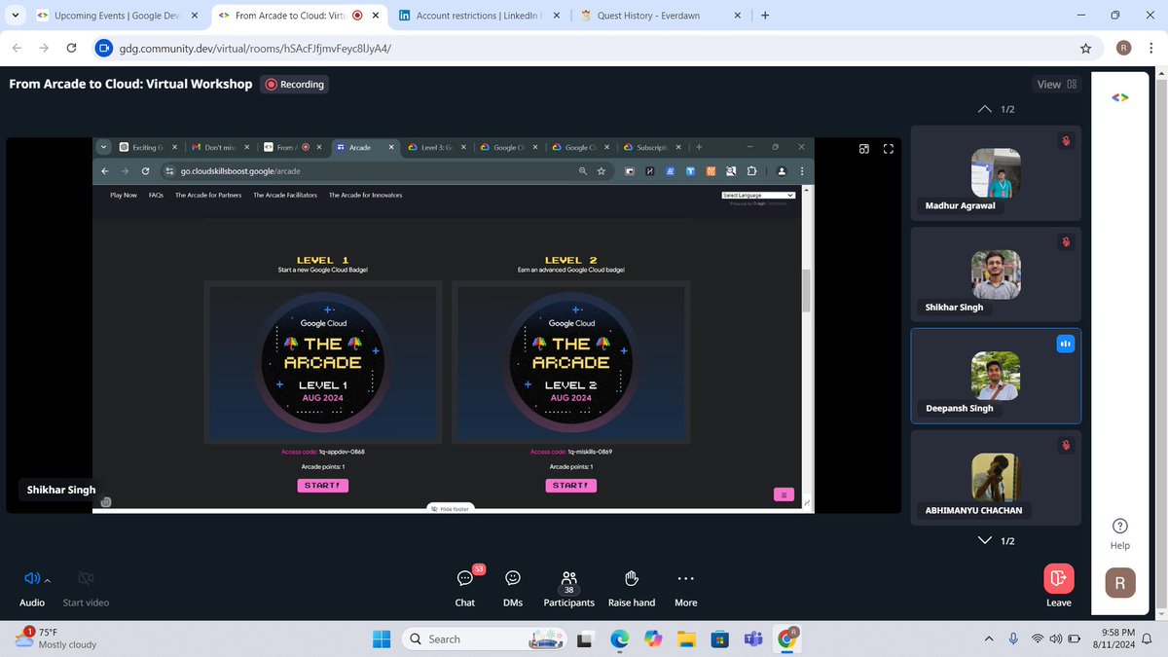Viewport: 1168px width, 657px height.
Task: Select Madhur Agrawal's video tile
Action: pos(996,173)
